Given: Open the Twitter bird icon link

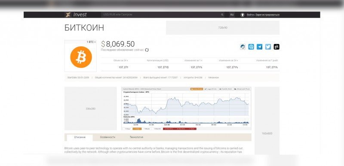Looking at the screenshot, I should click(x=268, y=47).
